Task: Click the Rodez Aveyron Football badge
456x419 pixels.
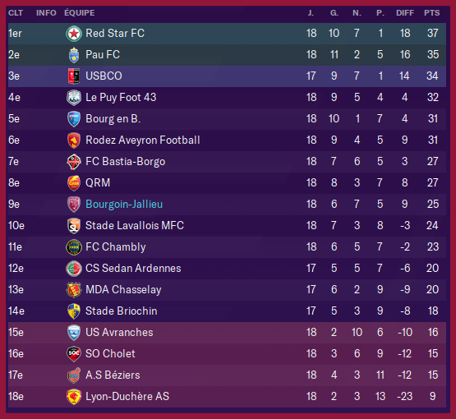Action: point(74,140)
